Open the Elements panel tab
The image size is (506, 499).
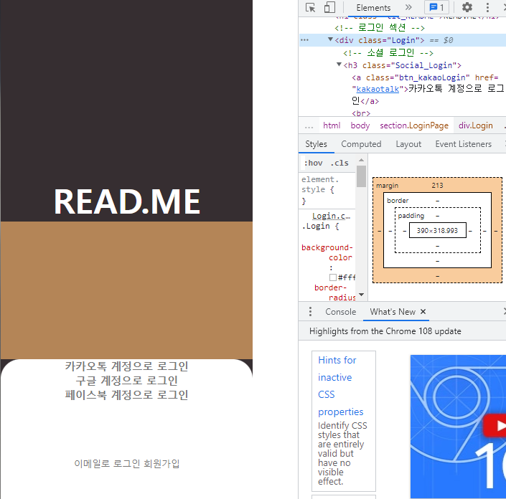pyautogui.click(x=373, y=8)
